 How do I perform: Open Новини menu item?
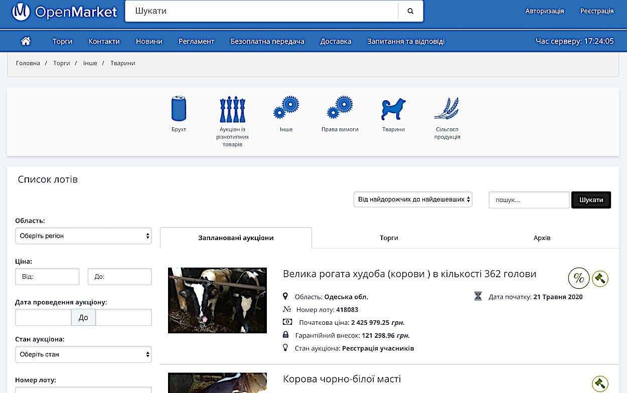pyautogui.click(x=149, y=42)
